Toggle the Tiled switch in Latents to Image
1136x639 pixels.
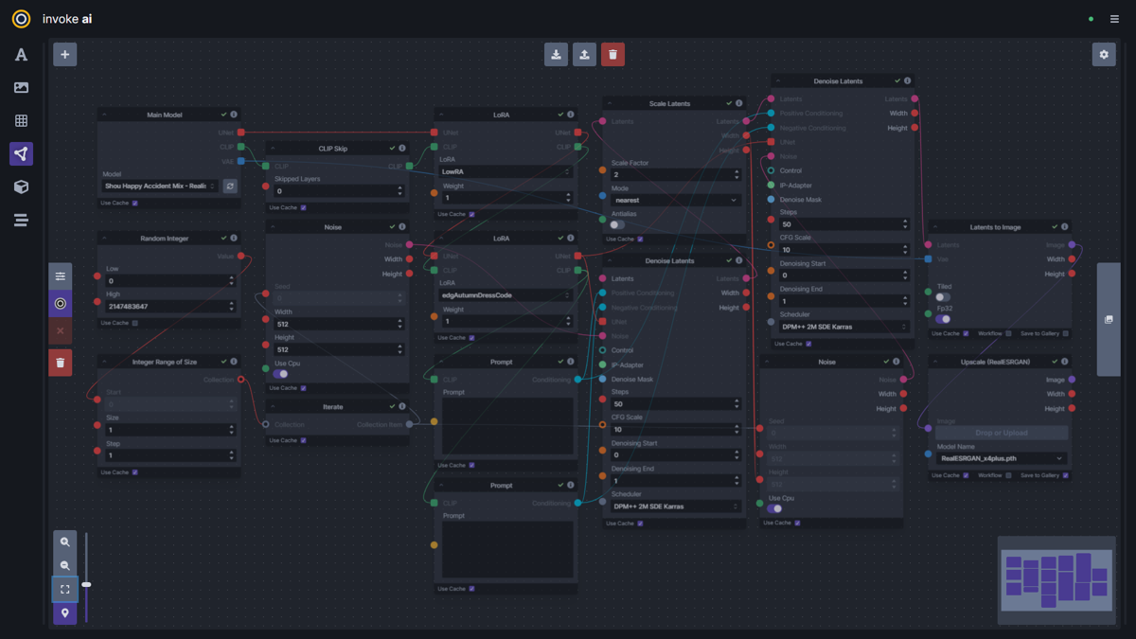click(x=943, y=297)
